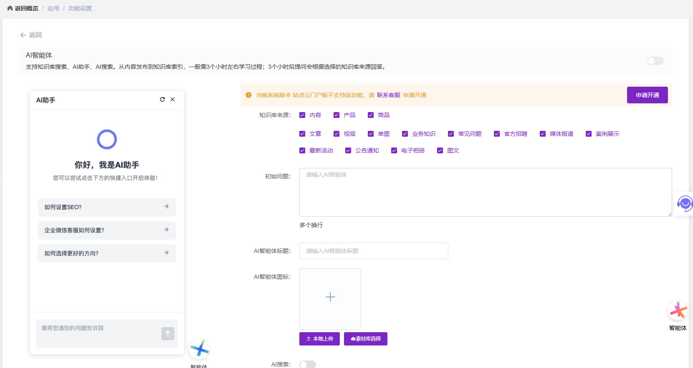Click the plus icon to upload agent image
This screenshot has height=368, width=693.
coord(330,297)
